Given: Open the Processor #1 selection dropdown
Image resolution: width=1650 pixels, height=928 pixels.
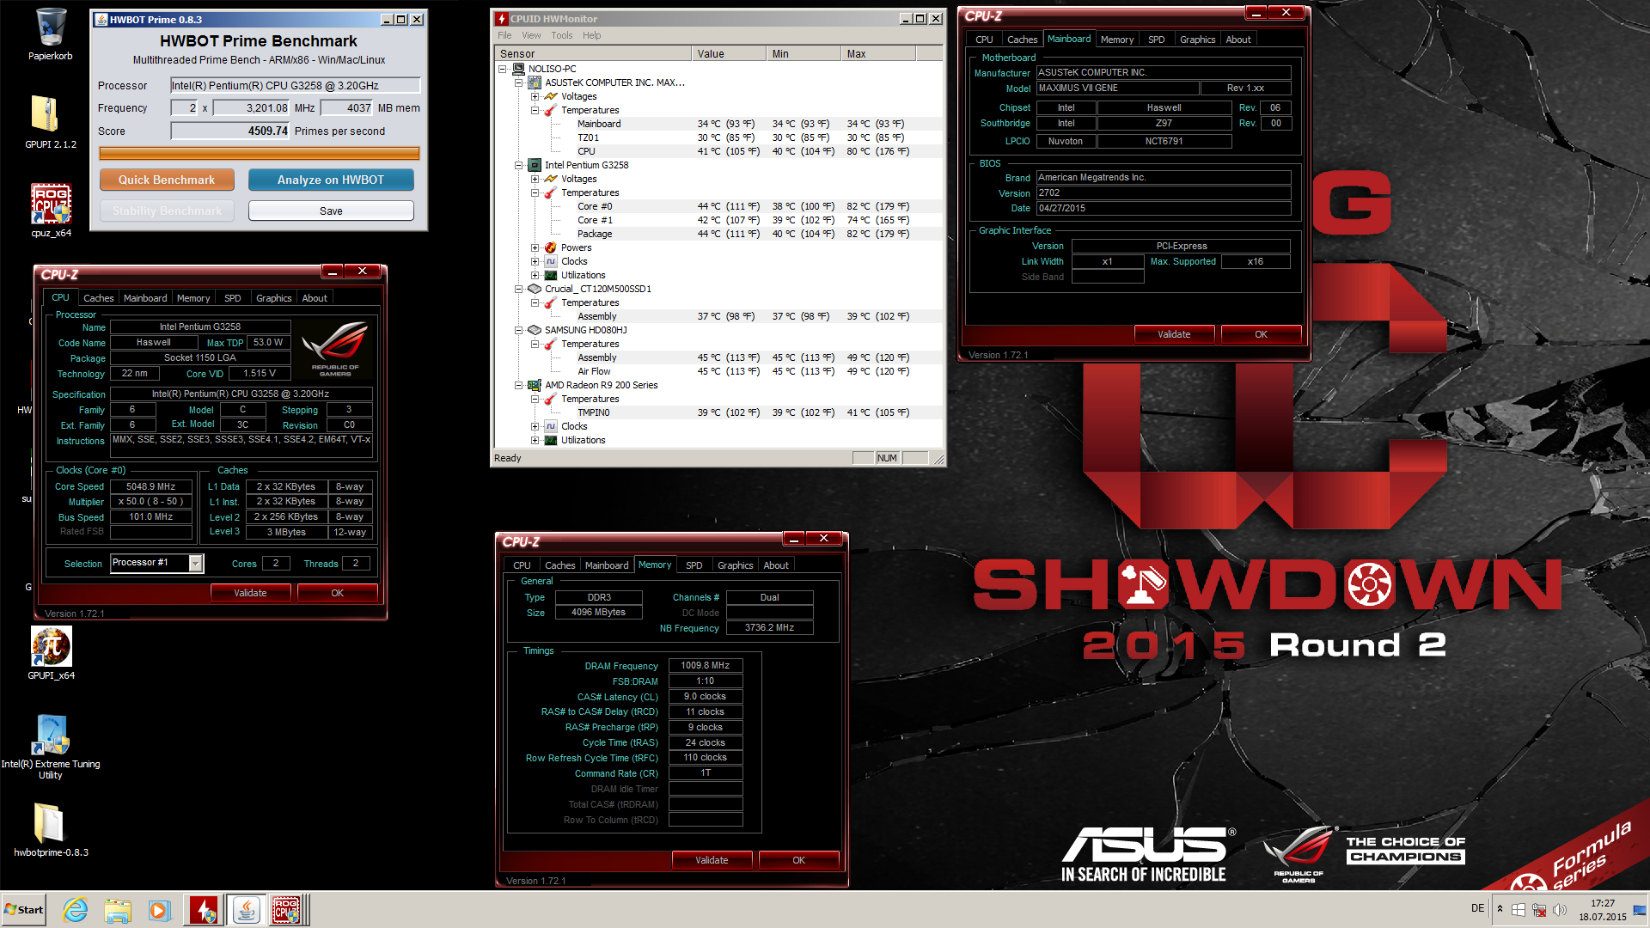Looking at the screenshot, I should [195, 564].
